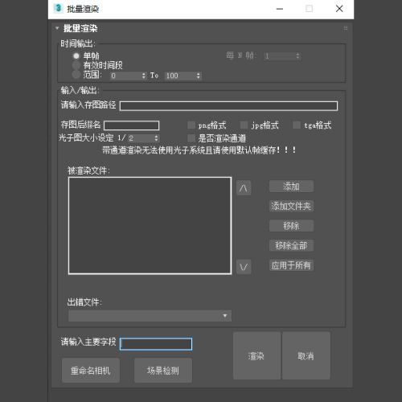Click the 渲染 button
The width and height of the screenshot is (402, 402).
pyautogui.click(x=256, y=355)
